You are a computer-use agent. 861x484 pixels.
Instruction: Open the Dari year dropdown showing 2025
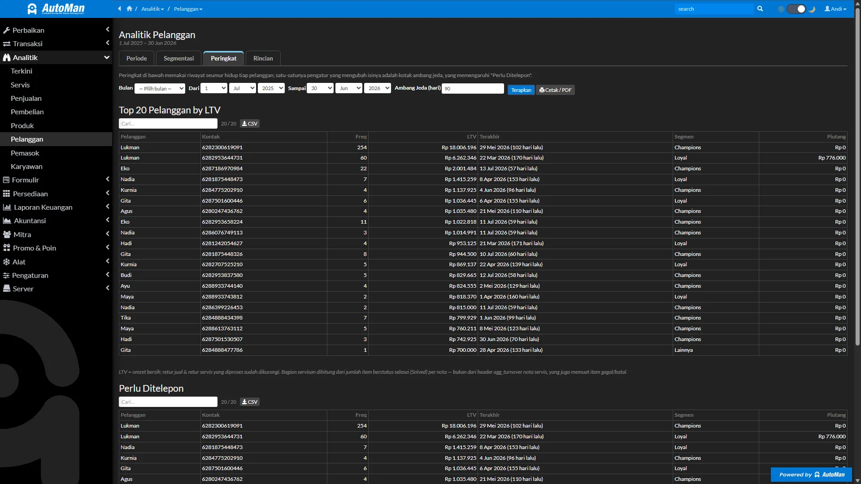(x=271, y=88)
